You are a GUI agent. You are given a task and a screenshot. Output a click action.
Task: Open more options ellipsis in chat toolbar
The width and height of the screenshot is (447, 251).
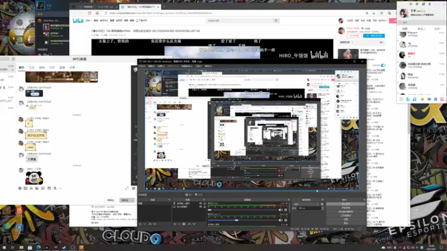click(60, 188)
